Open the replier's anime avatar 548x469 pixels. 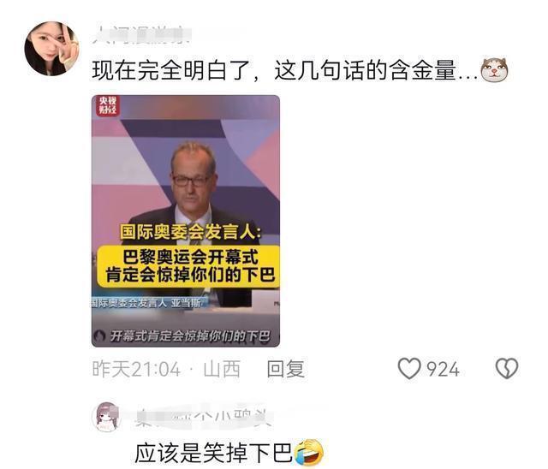(107, 417)
